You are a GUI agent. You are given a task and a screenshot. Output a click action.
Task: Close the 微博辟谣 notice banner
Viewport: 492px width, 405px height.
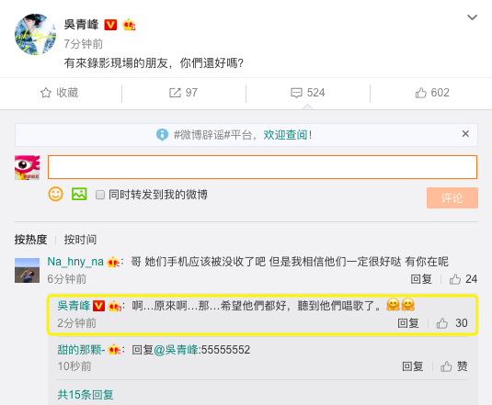[465, 134]
